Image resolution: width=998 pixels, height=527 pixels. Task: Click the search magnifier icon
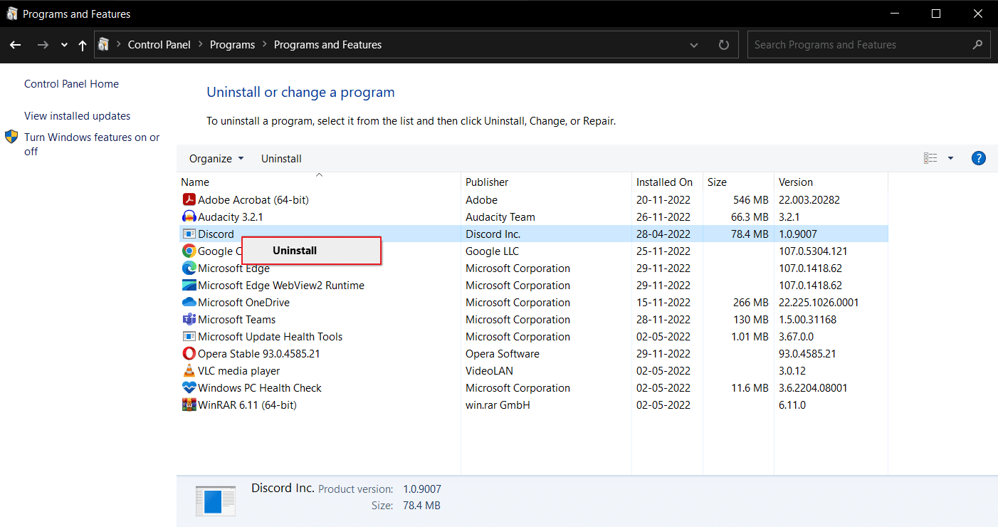pos(977,45)
